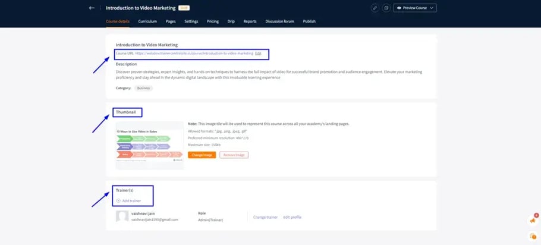Click Edit next to the course URL
The width and height of the screenshot is (541, 245).
click(258, 54)
